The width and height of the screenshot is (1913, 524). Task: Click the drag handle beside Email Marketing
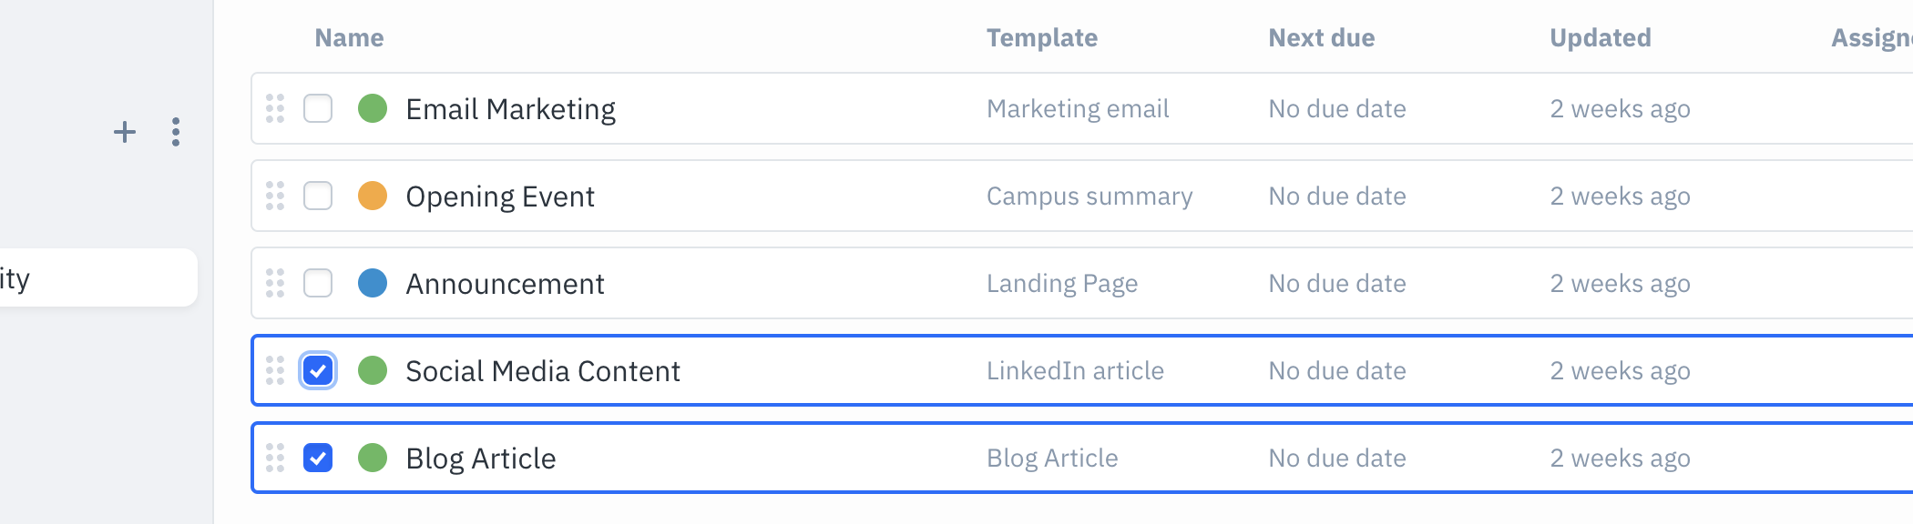tap(274, 108)
